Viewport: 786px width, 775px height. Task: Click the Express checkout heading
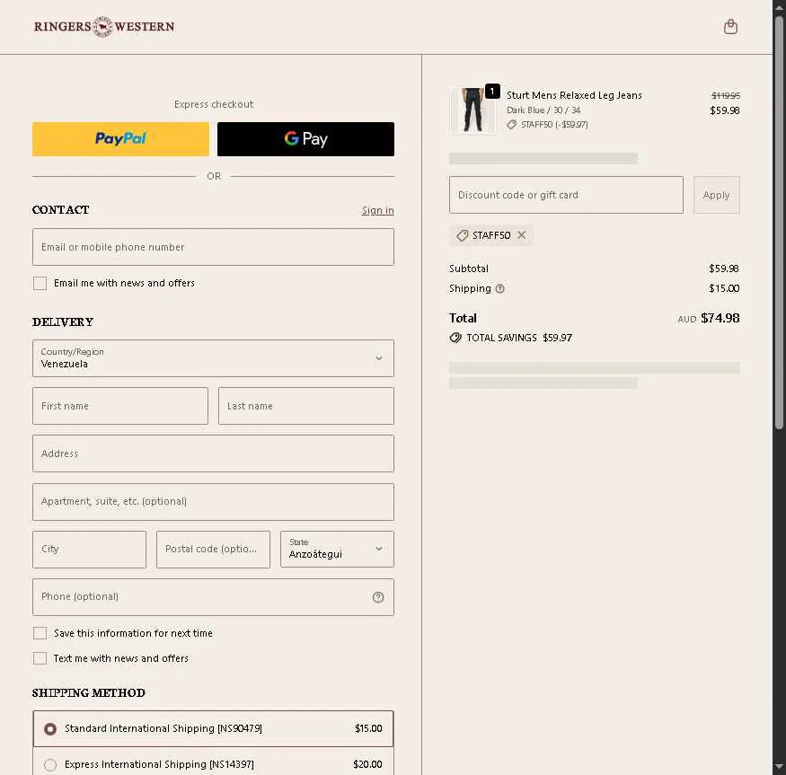214,104
